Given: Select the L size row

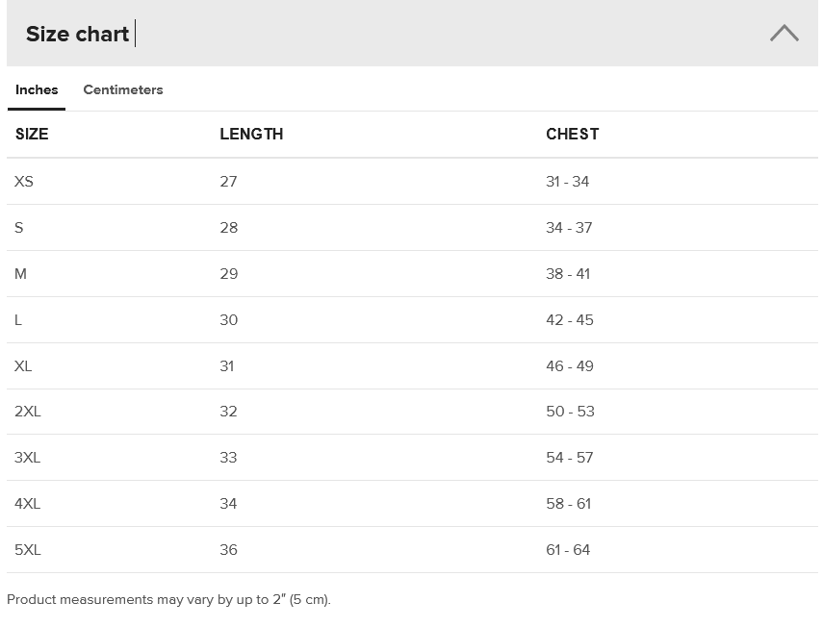Looking at the screenshot, I should coord(18,319).
